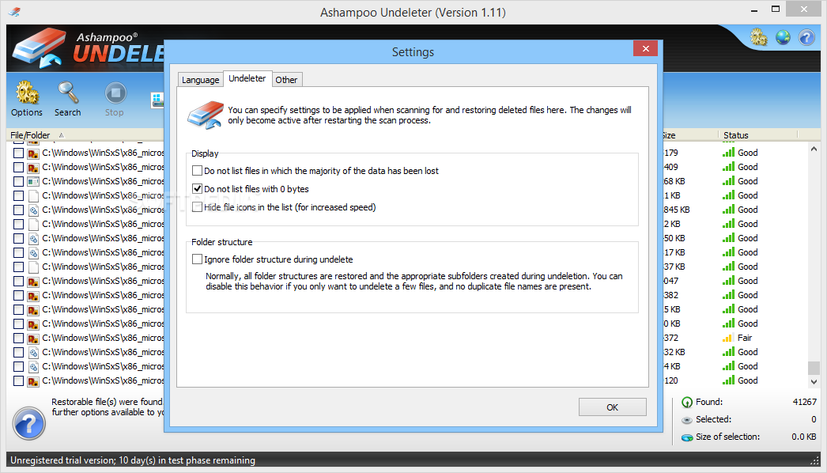
Task: Click the file list scrollbar down arrow
Action: pyautogui.click(x=814, y=381)
